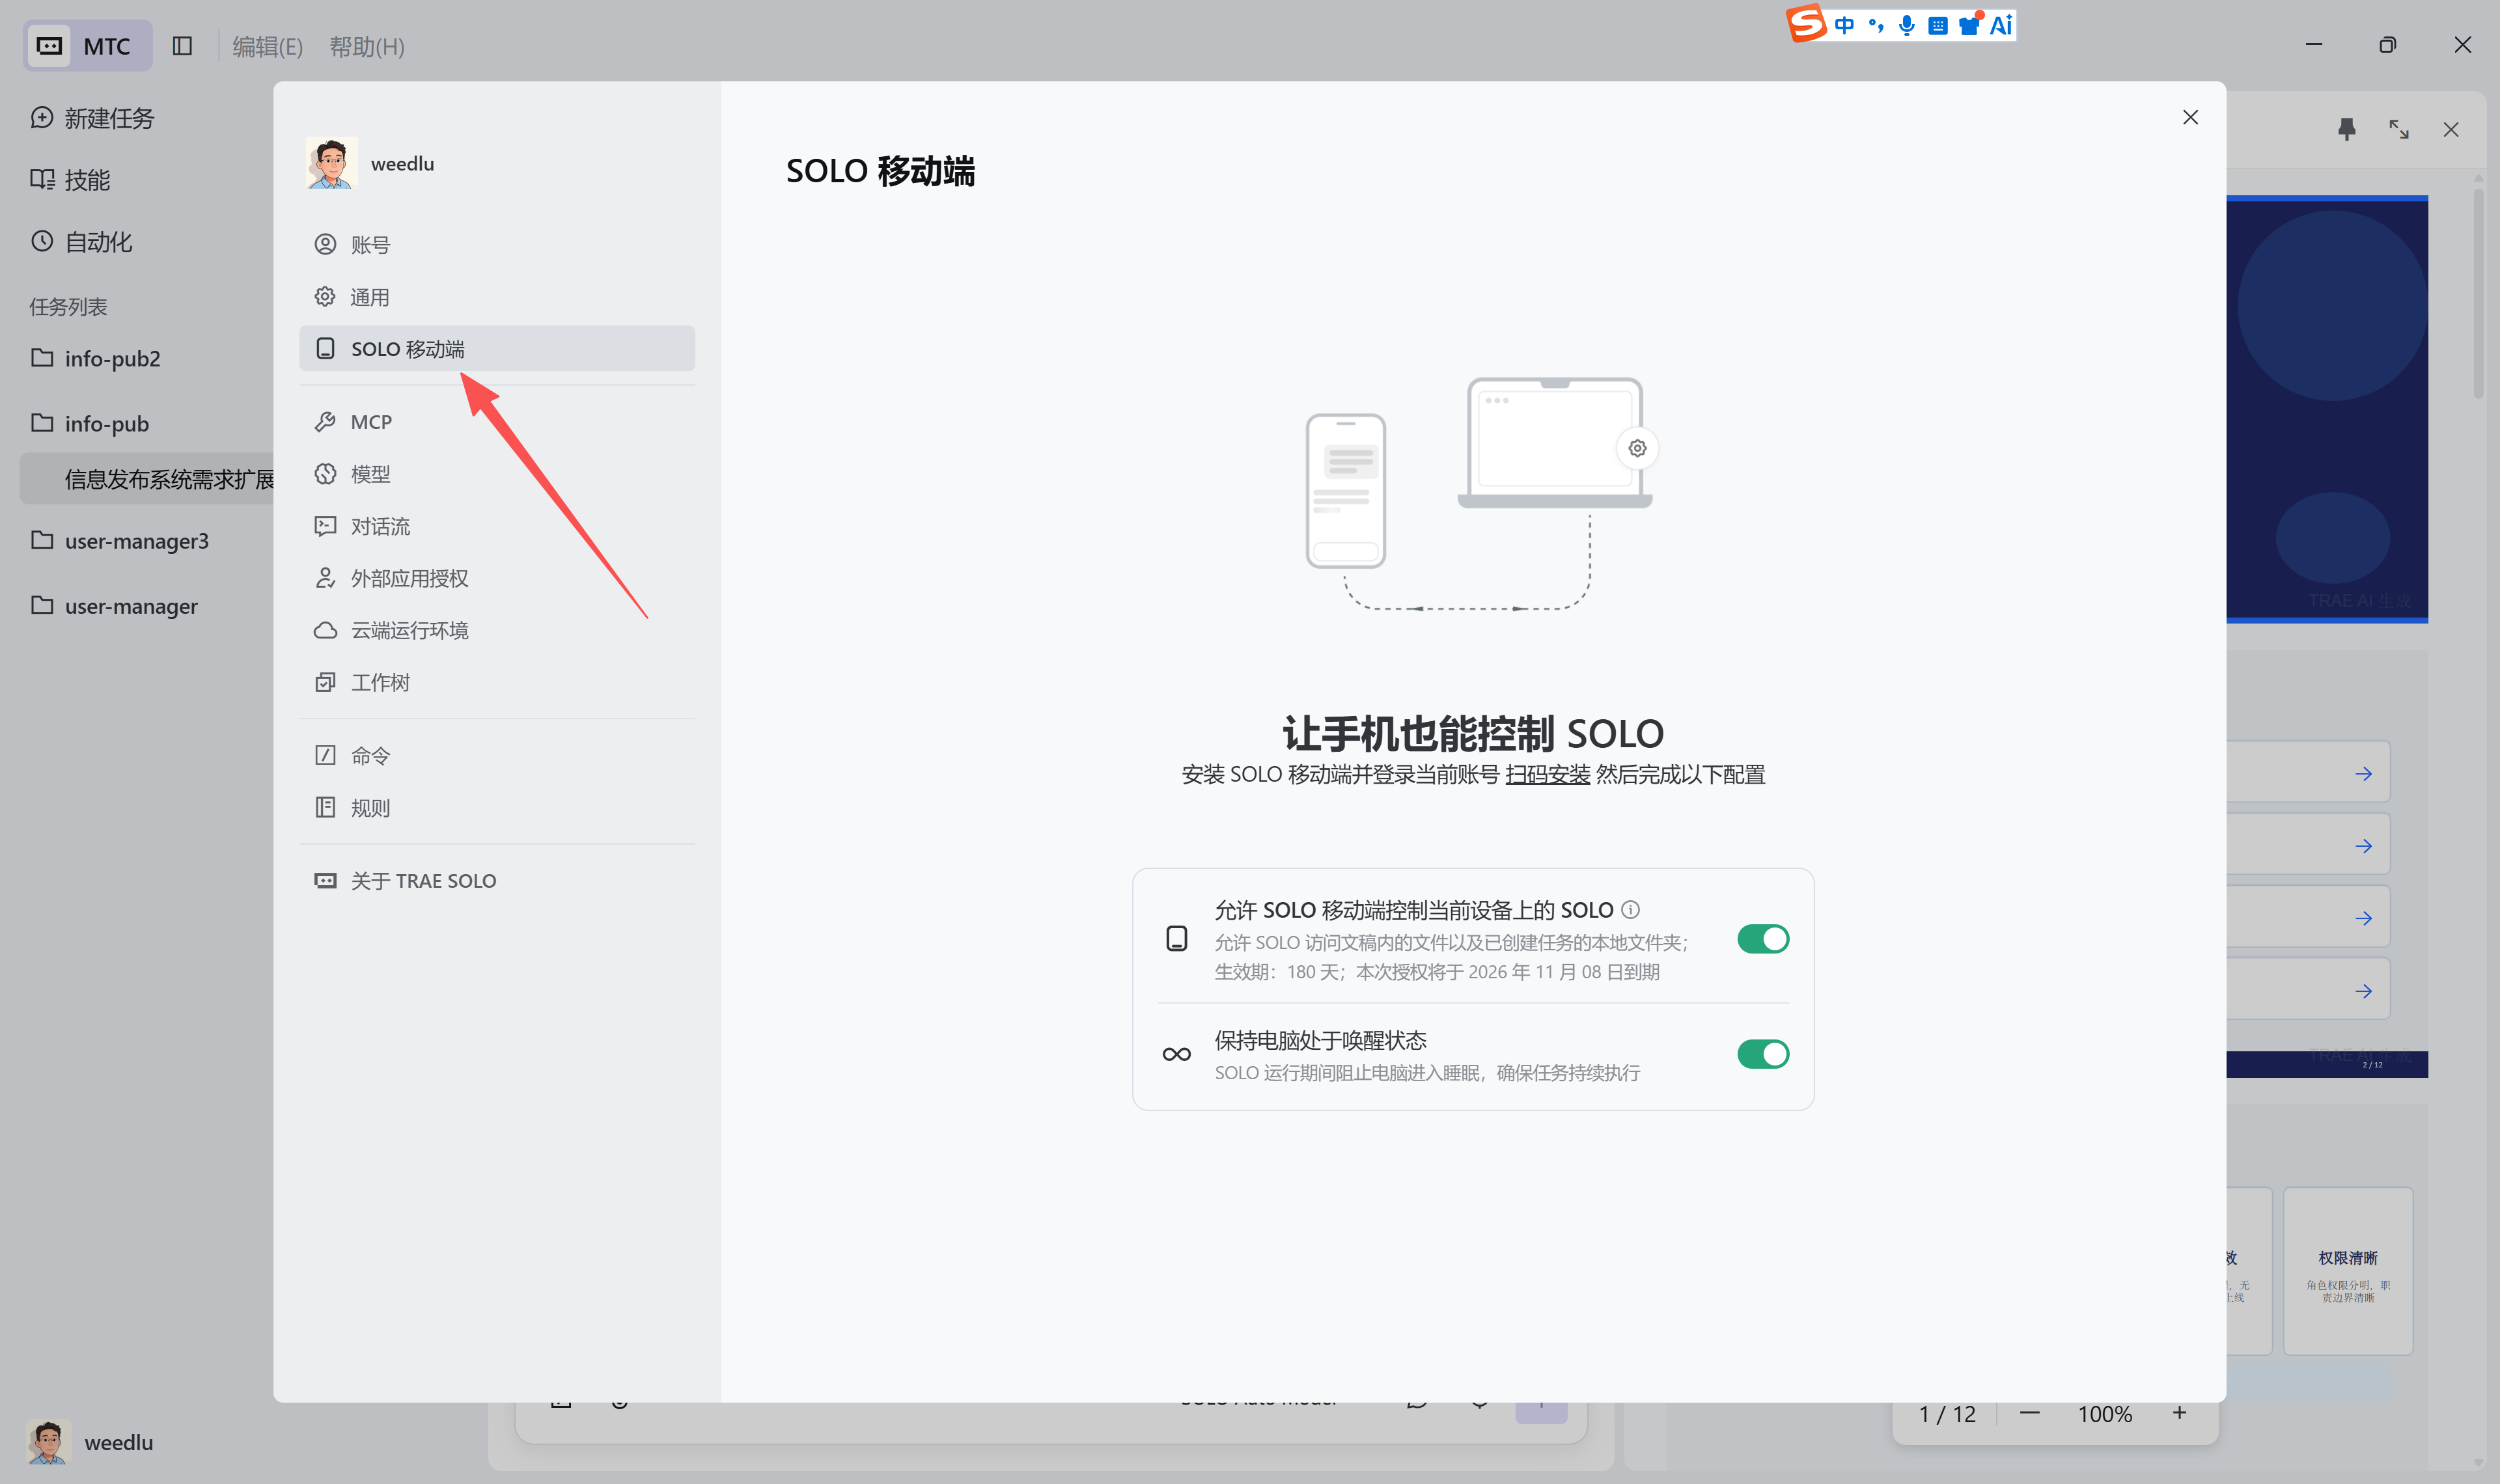
Task: Open the MCP settings section
Action: [497, 422]
